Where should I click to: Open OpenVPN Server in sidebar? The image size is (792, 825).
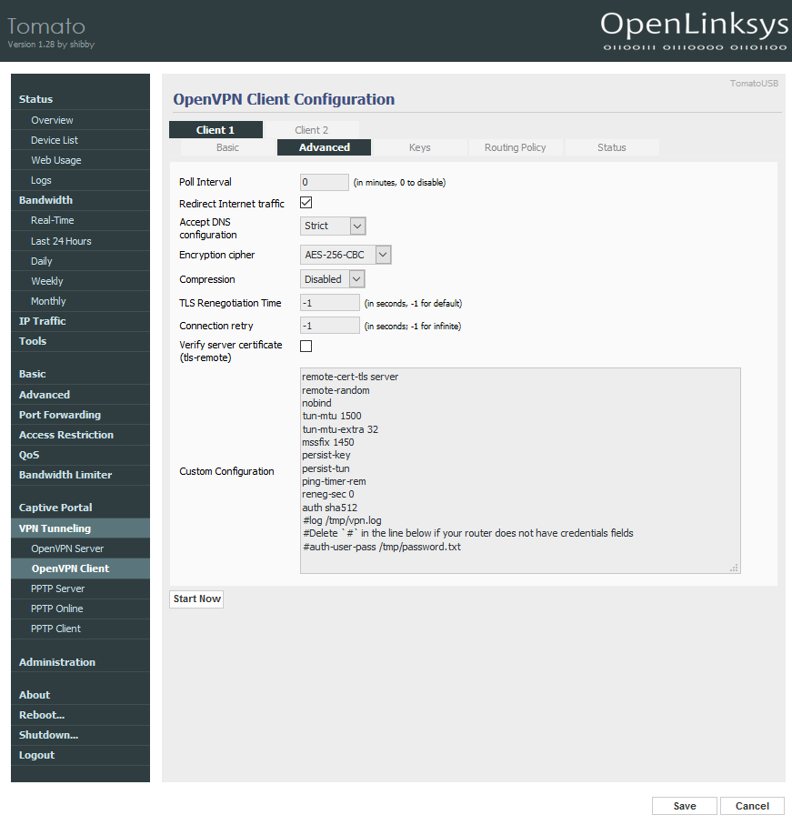click(x=67, y=548)
